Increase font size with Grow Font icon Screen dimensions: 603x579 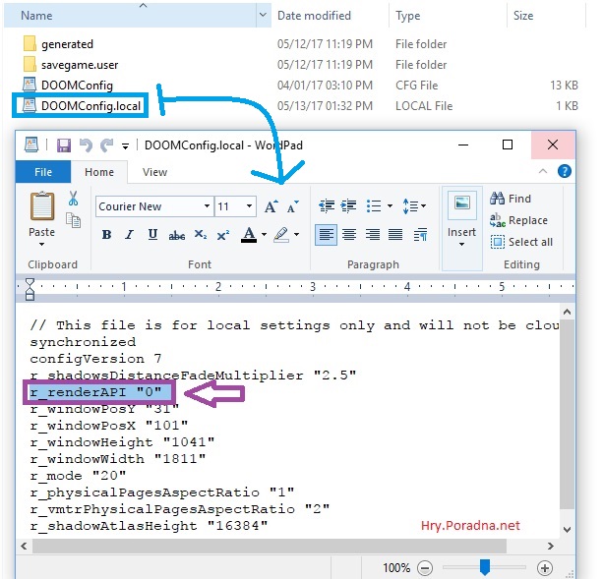[271, 206]
